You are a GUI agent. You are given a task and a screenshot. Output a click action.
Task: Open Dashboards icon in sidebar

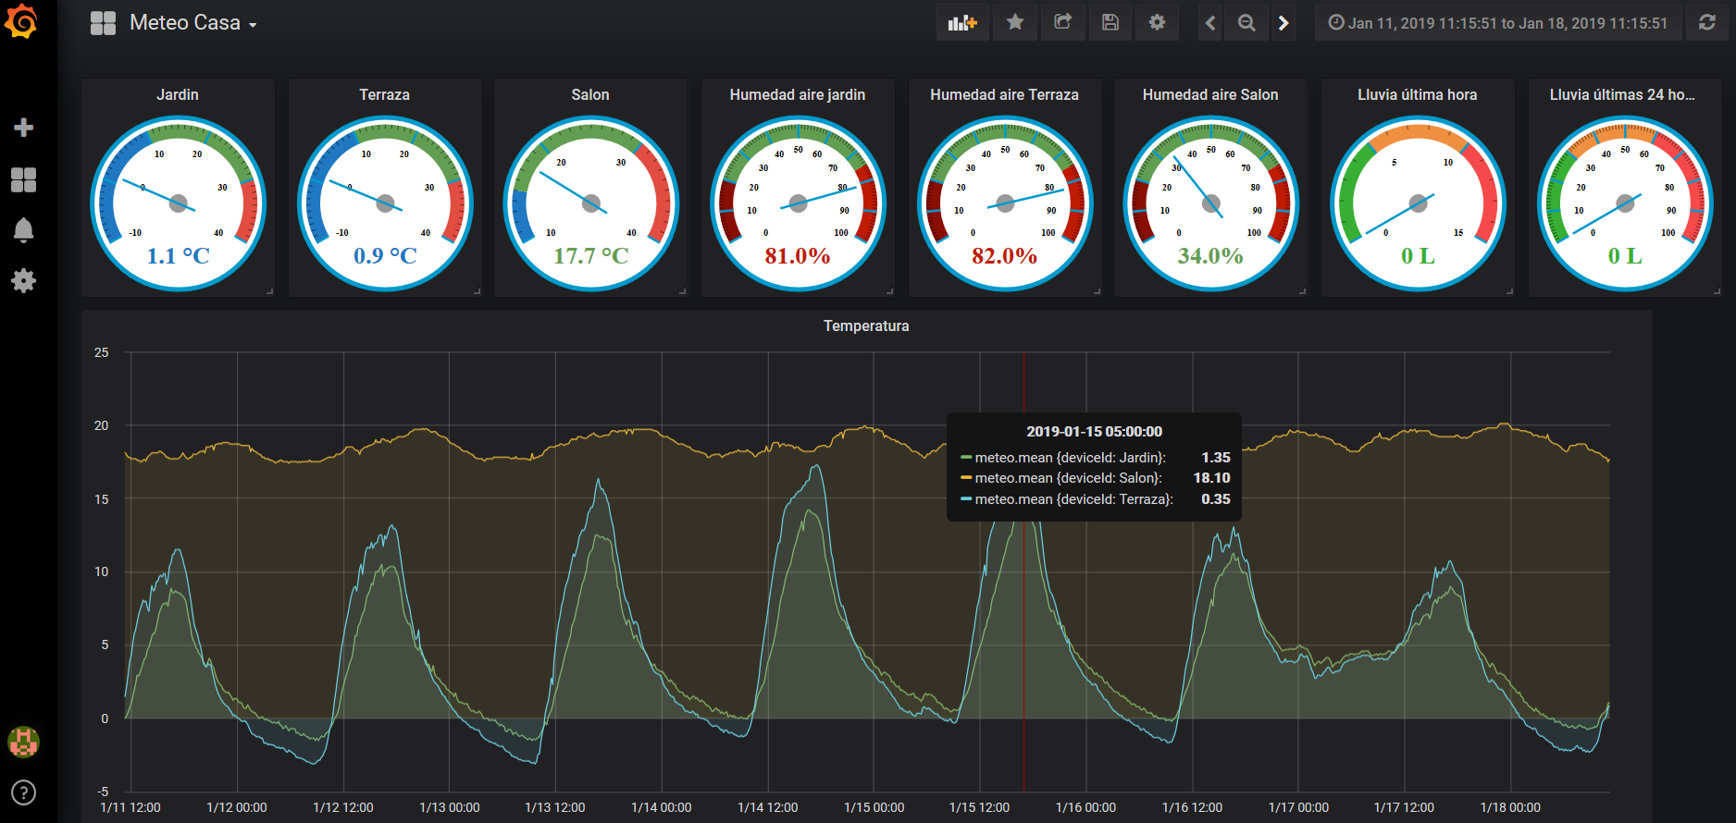click(24, 179)
